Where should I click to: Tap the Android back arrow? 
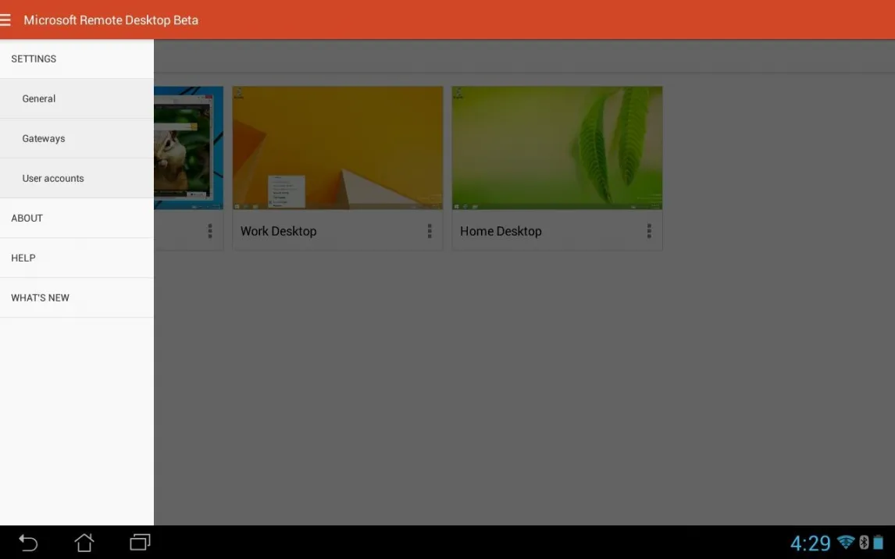click(x=28, y=543)
